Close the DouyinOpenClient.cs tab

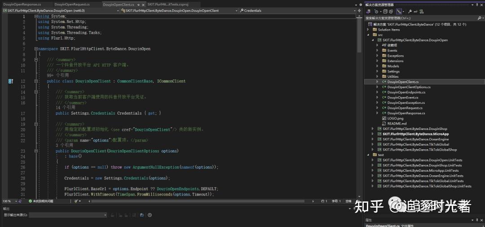[143, 4]
